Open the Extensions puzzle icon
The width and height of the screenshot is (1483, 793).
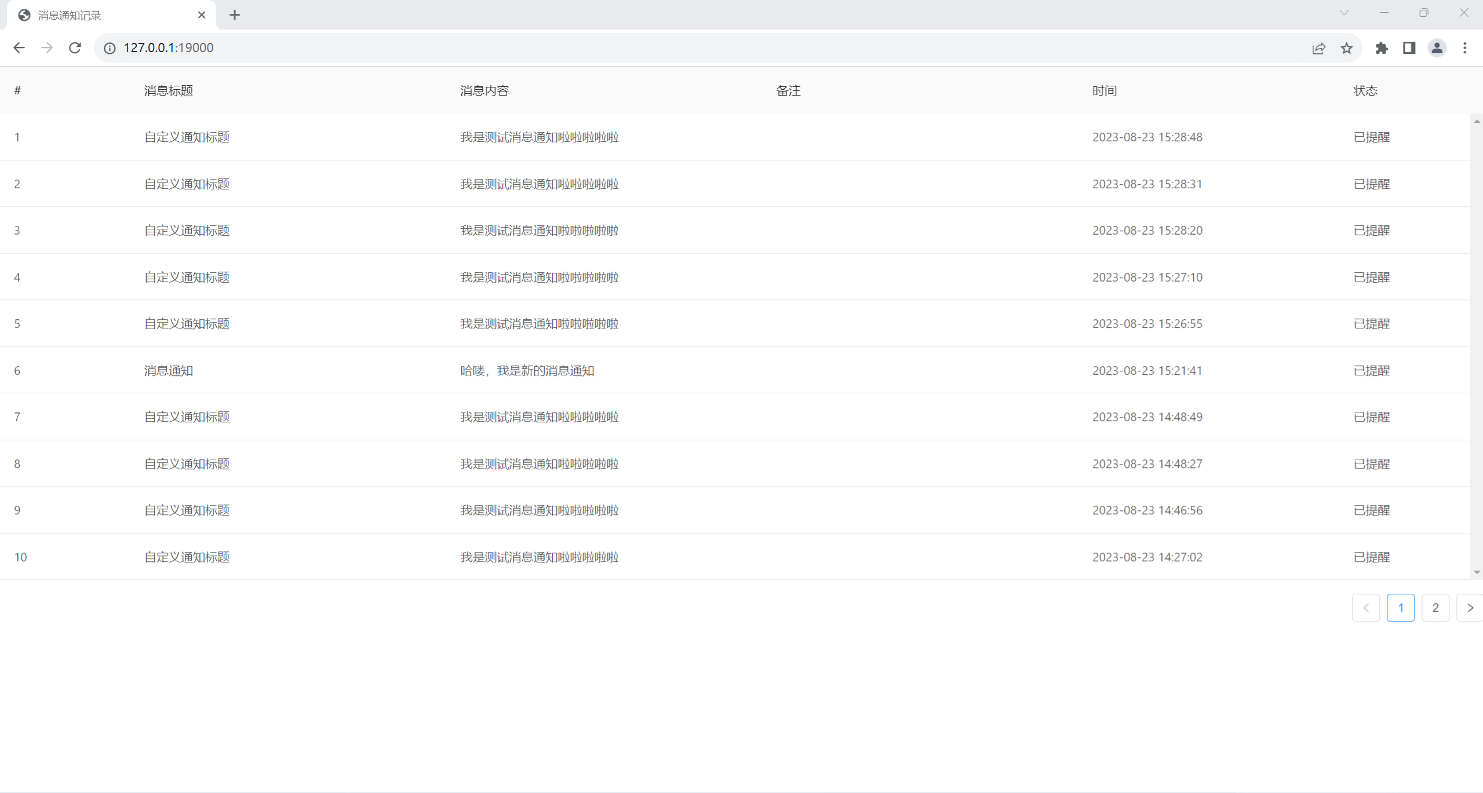(1381, 48)
